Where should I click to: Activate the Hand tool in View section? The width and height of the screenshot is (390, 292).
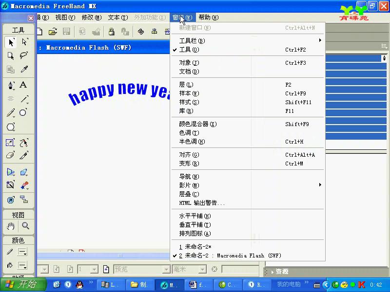[x=10, y=226]
